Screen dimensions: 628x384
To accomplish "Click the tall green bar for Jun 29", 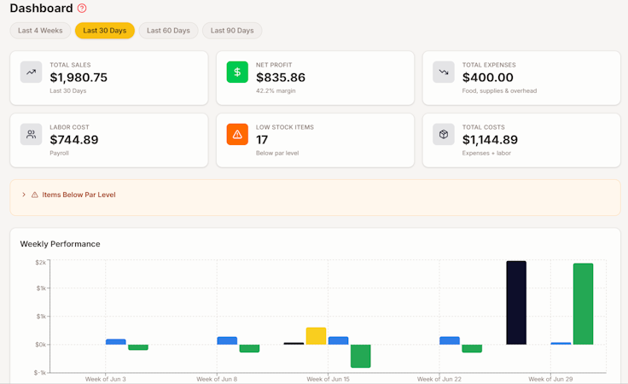I will [x=583, y=304].
